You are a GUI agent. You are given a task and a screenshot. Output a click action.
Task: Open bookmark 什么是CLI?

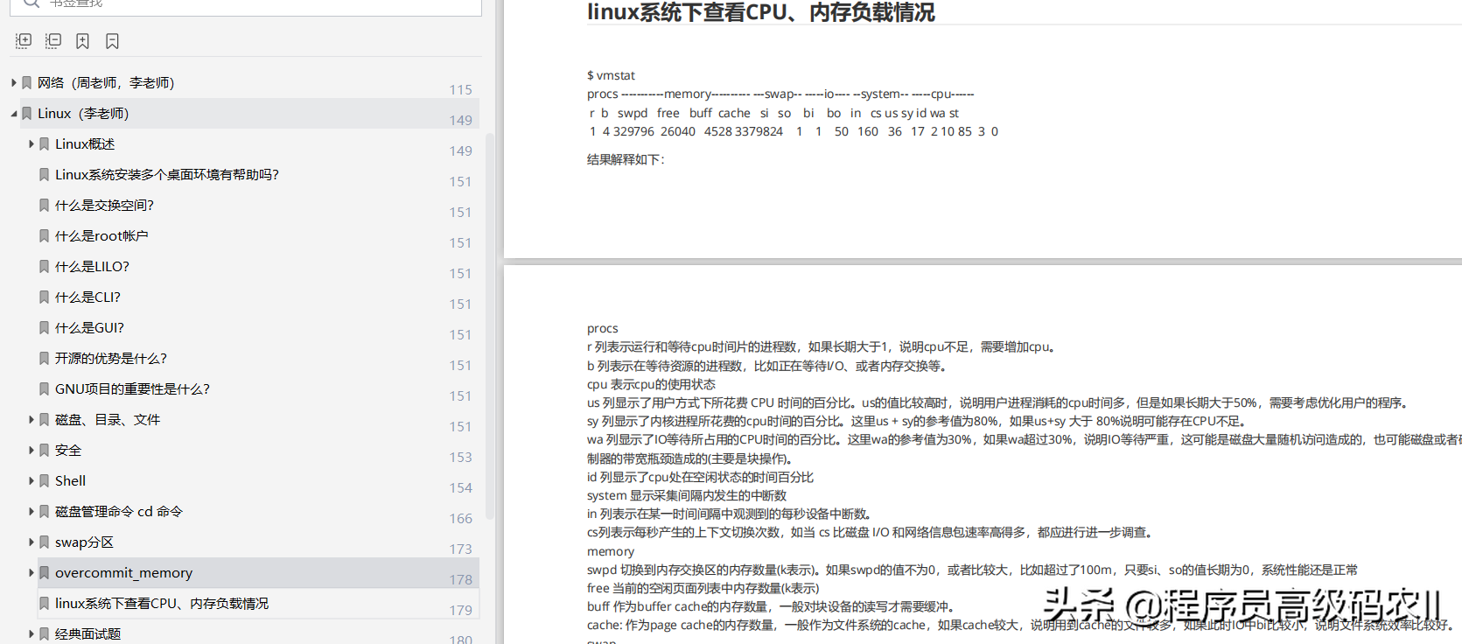coord(87,297)
